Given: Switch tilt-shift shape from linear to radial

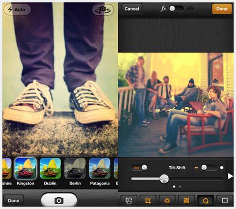Looking at the screenshot, I should pos(209,168).
